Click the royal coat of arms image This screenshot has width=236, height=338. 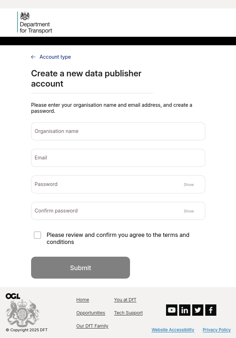coord(23,313)
